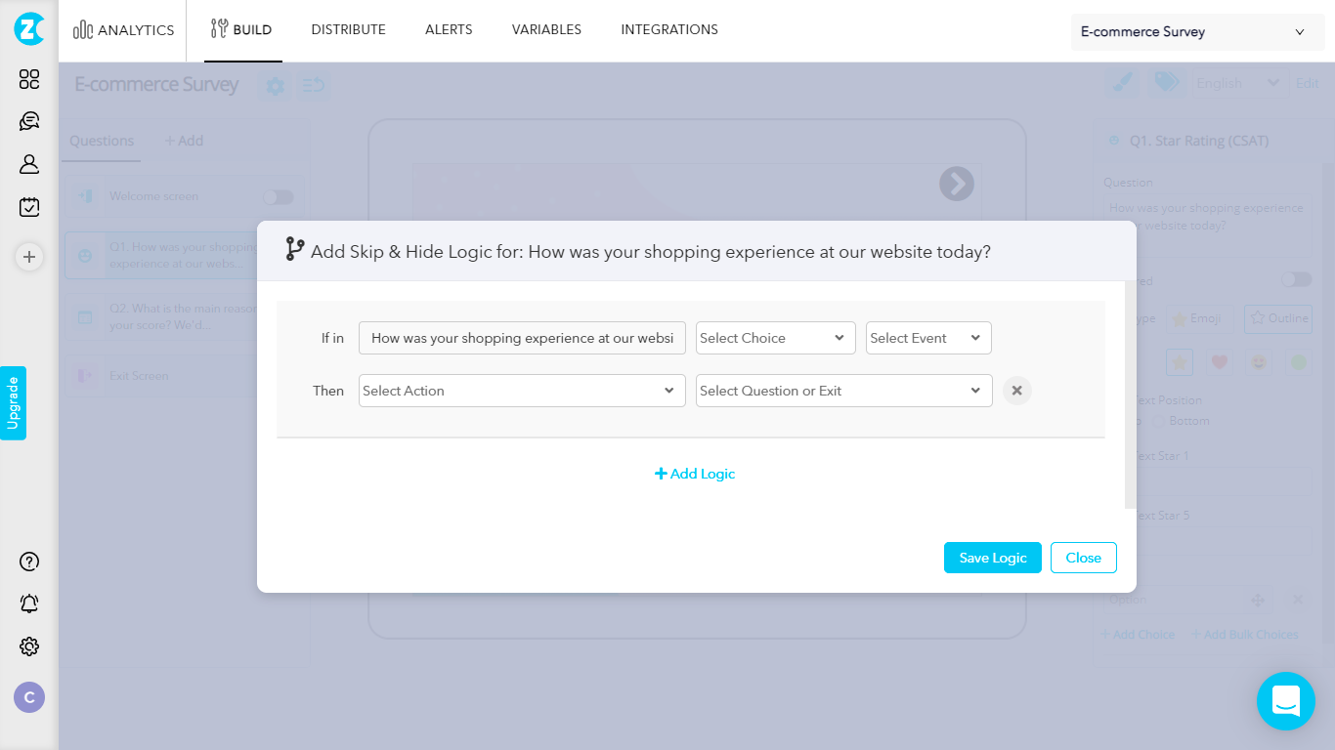Viewport: 1335px width, 750px height.
Task: Open the Select Choice dropdown
Action: tap(775, 338)
